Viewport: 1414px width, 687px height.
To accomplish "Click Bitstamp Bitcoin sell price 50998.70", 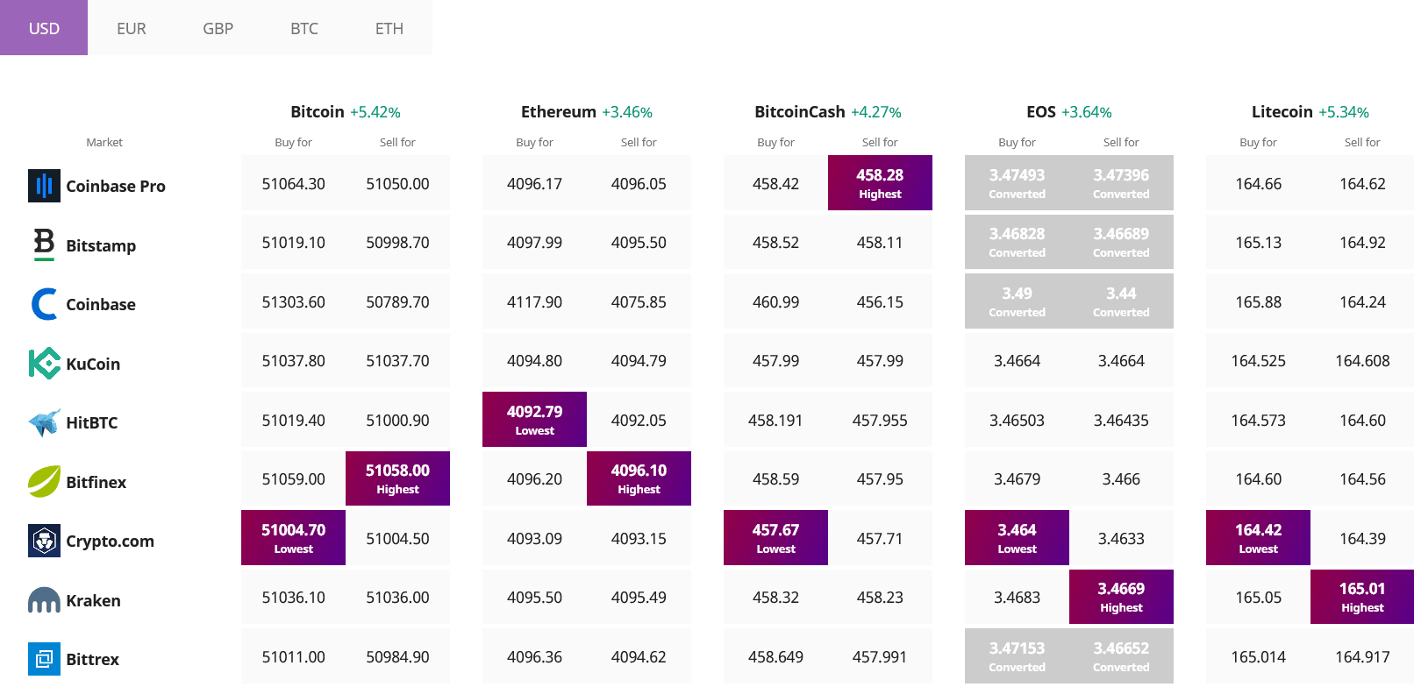I will coord(397,242).
